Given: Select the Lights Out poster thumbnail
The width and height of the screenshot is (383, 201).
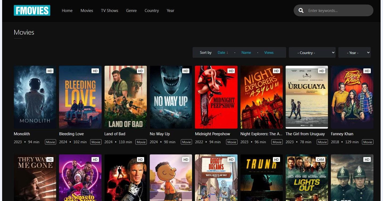Looking at the screenshot, I should tap(307, 178).
